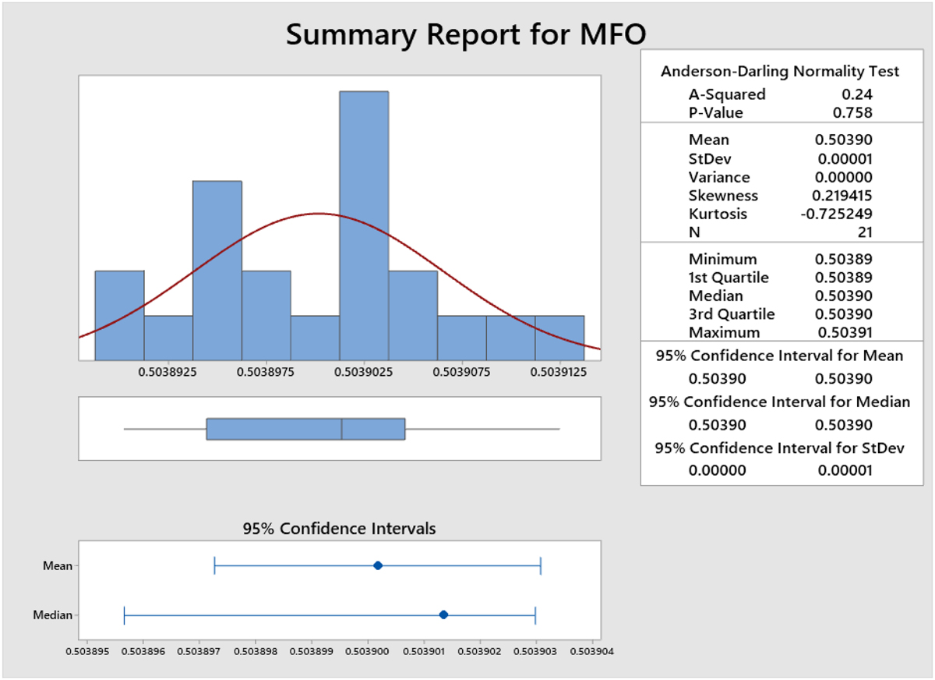
Task: Click the histogram axis tick 0.5039125
Action: point(560,374)
